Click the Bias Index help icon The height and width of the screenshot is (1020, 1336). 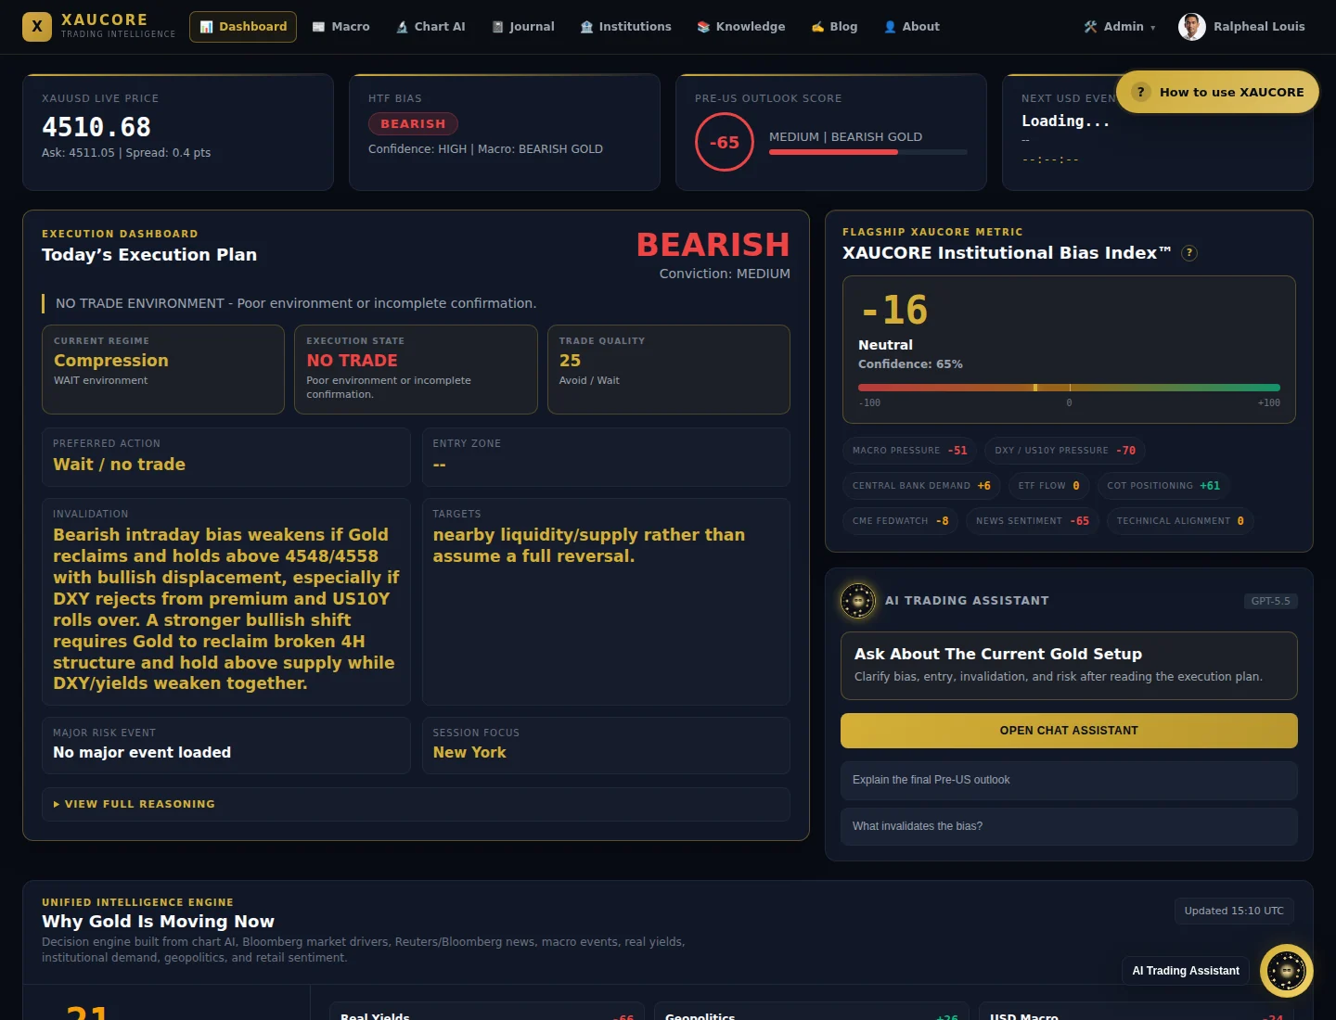[x=1189, y=253]
